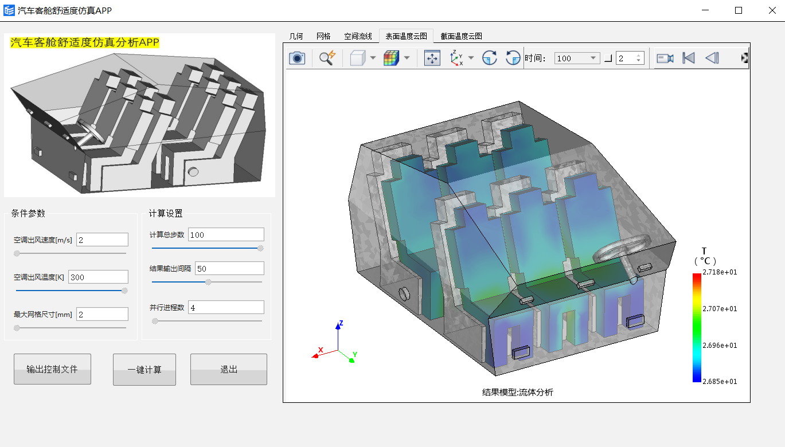This screenshot has height=447, width=785.
Task: Minimize the application window
Action: point(706,10)
